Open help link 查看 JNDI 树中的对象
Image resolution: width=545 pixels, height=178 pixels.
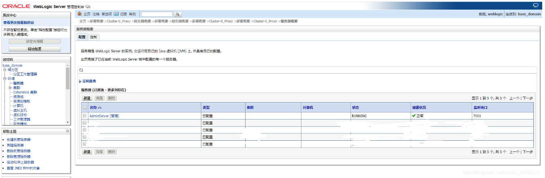[23, 168]
